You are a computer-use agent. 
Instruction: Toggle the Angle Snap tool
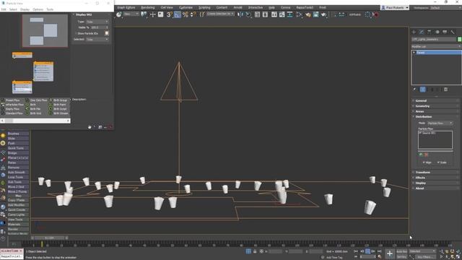(x=178, y=14)
